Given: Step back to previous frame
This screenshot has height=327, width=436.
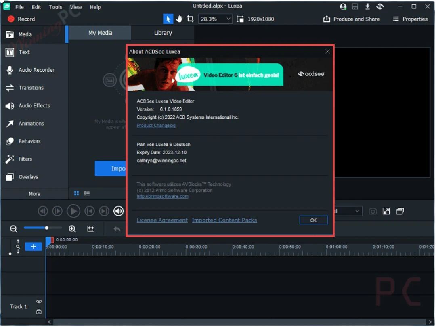Looking at the screenshot, I should click(x=42, y=211).
